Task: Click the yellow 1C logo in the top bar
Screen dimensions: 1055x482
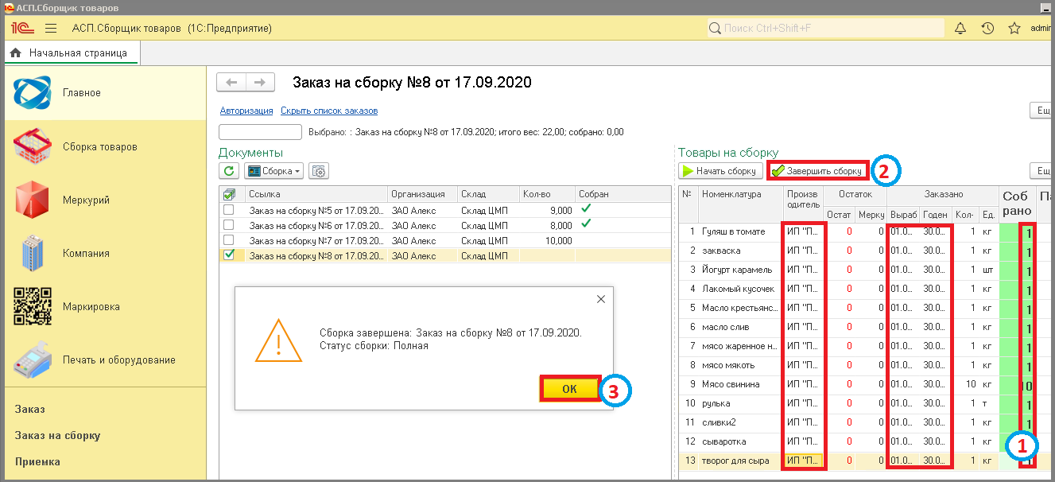Action: coord(21,29)
